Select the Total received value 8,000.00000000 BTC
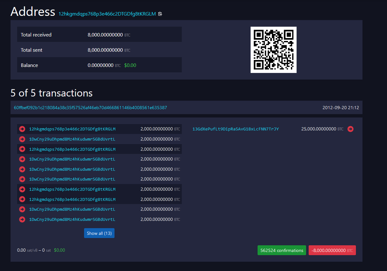This screenshot has width=387, height=271. [x=109, y=35]
